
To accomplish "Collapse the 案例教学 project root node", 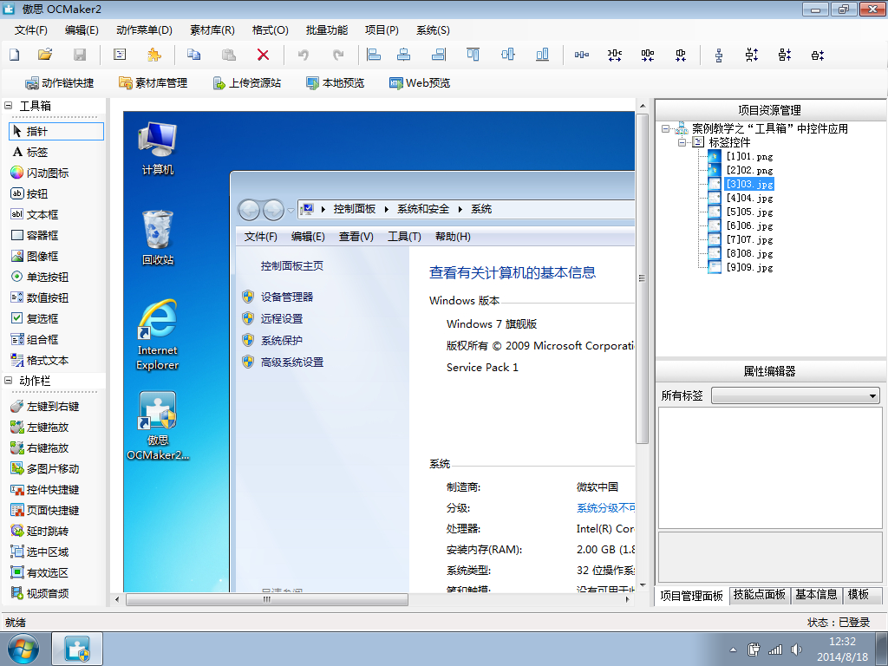I will 665,128.
